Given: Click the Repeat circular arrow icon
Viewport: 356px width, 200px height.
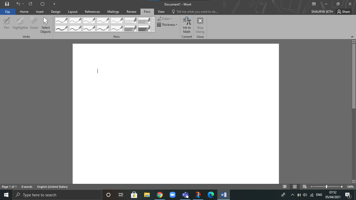Looking at the screenshot, I should 30,4.
